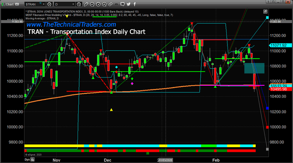
Task: Open the studies chart icon menu
Action: click(92, 4)
